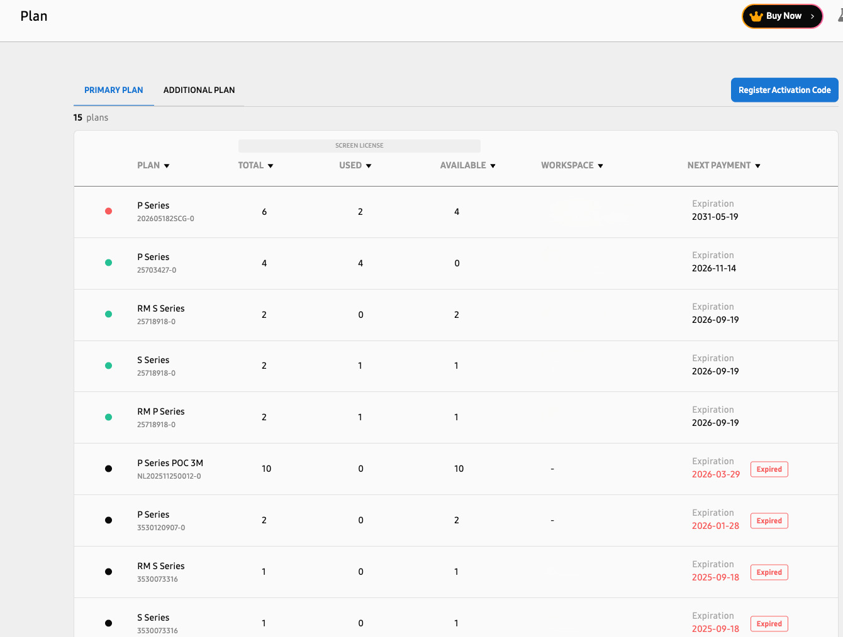Select plan ID NL202511250012-0
The height and width of the screenshot is (637, 843).
click(x=169, y=476)
